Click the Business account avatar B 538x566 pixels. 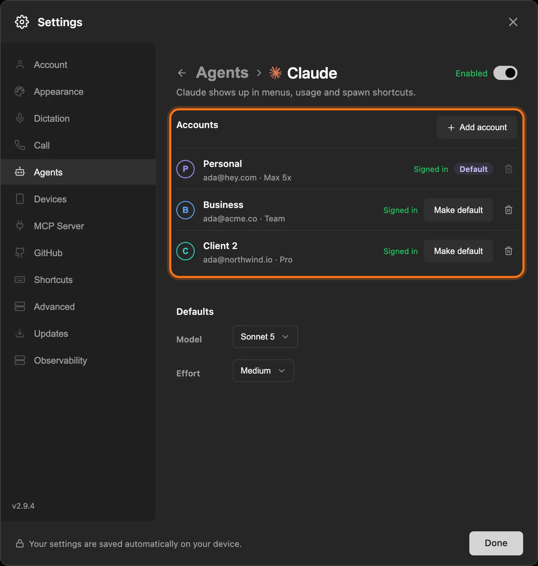(185, 210)
